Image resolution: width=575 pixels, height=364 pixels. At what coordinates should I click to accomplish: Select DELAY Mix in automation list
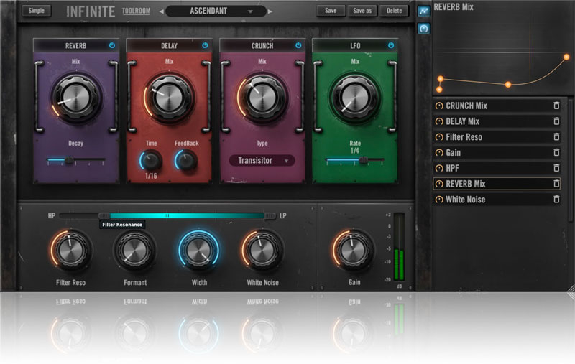[x=497, y=121]
